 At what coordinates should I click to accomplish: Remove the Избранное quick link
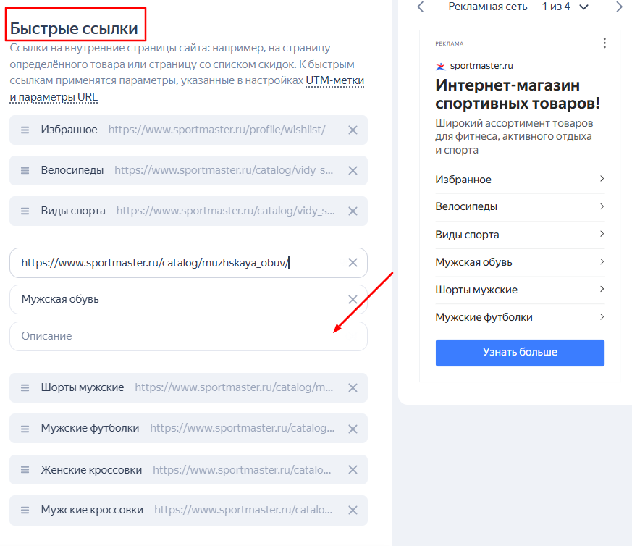[353, 130]
